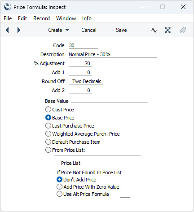
Task: Click the app logo in title bar
Action: [8, 7]
